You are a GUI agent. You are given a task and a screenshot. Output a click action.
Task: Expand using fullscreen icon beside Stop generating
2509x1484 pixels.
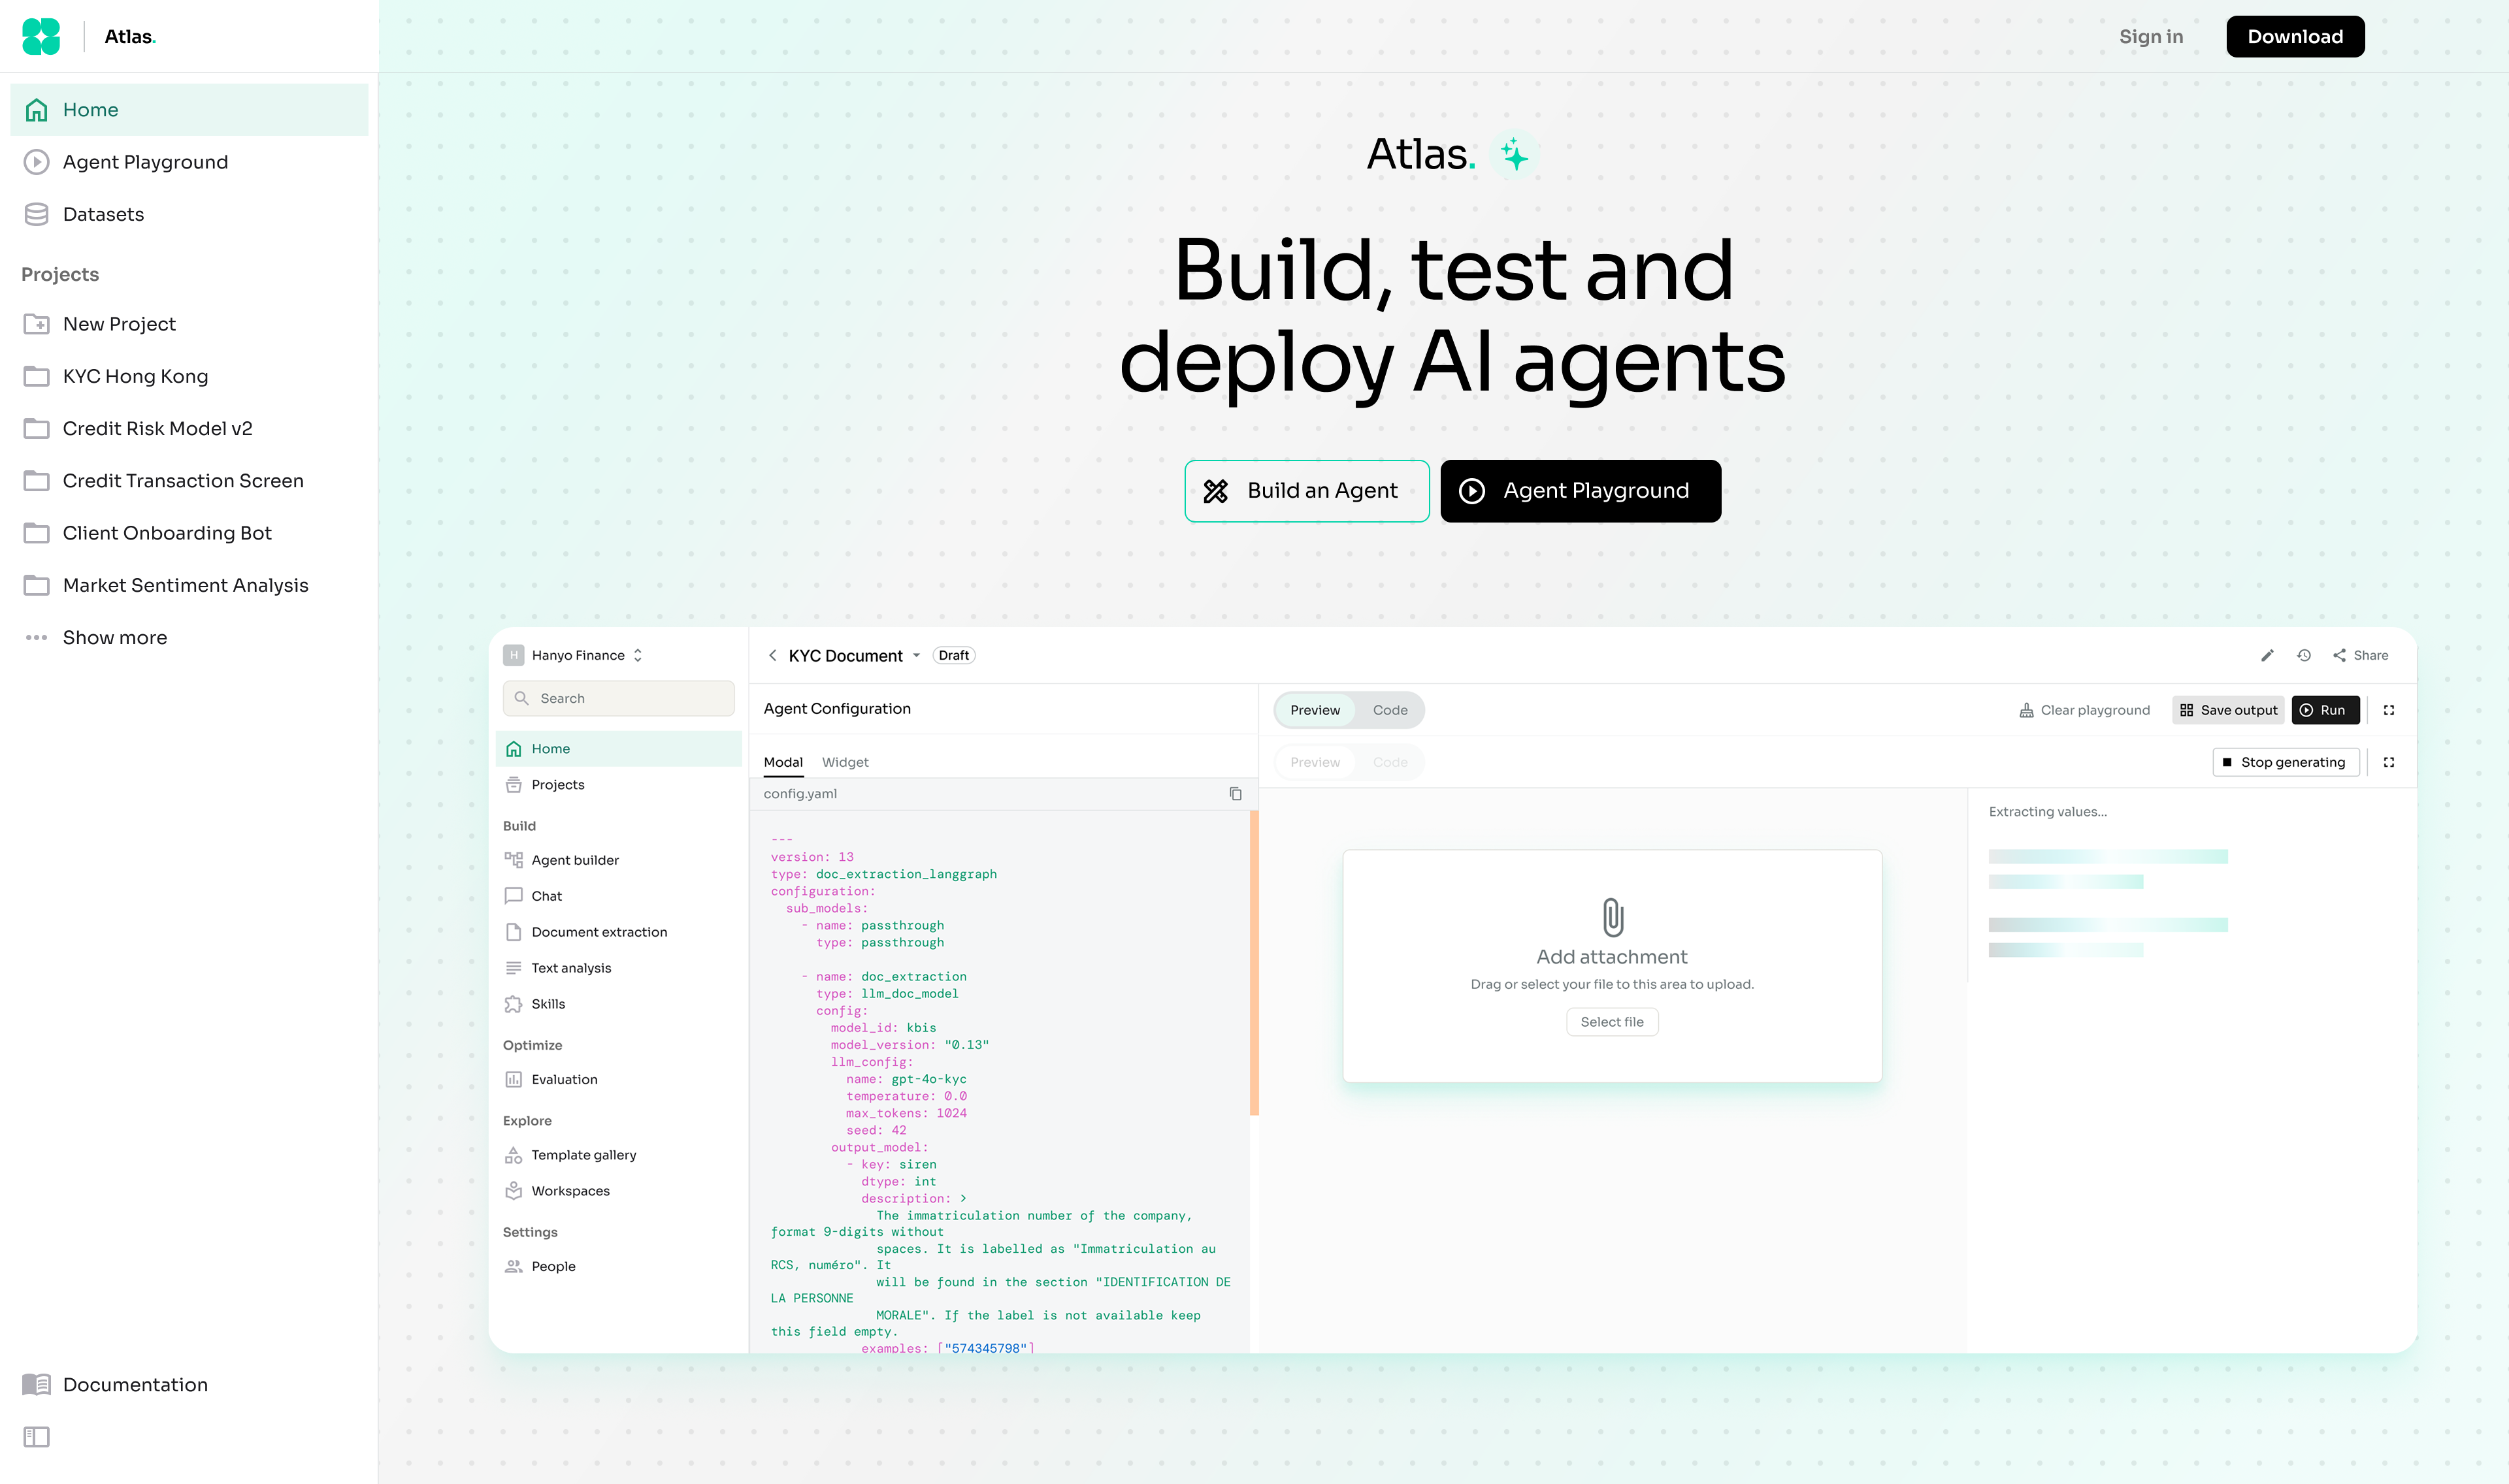tap(2389, 762)
